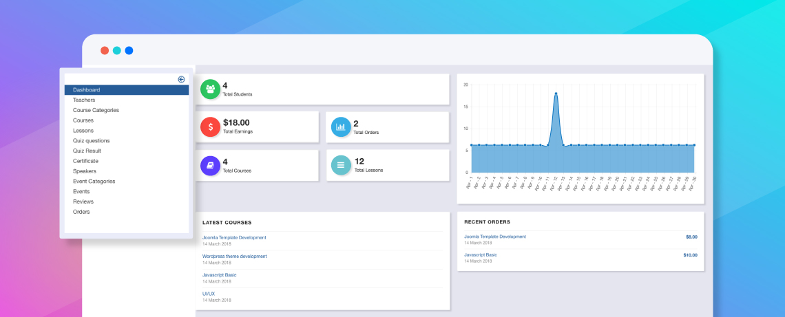
Task: Click the $10.00 order amount
Action: point(691,255)
